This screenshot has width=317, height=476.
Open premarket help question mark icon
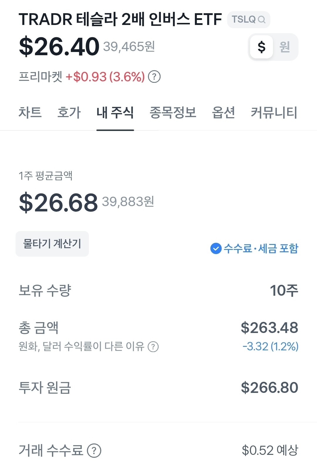154,77
